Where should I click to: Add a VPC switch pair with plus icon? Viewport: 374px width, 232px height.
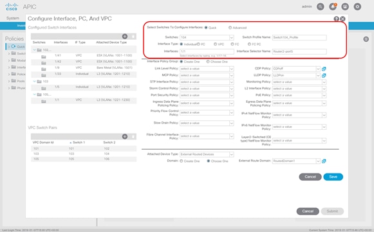(x=125, y=136)
